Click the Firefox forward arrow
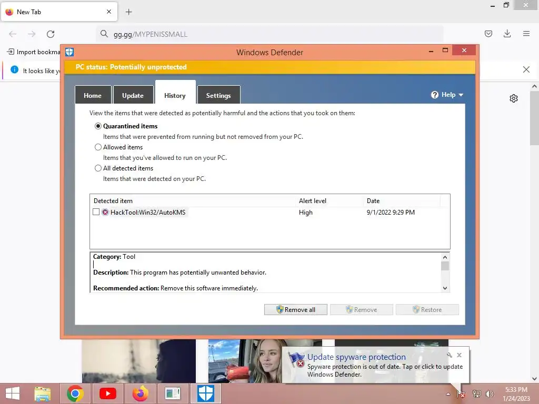The height and width of the screenshot is (404, 539). tap(32, 34)
